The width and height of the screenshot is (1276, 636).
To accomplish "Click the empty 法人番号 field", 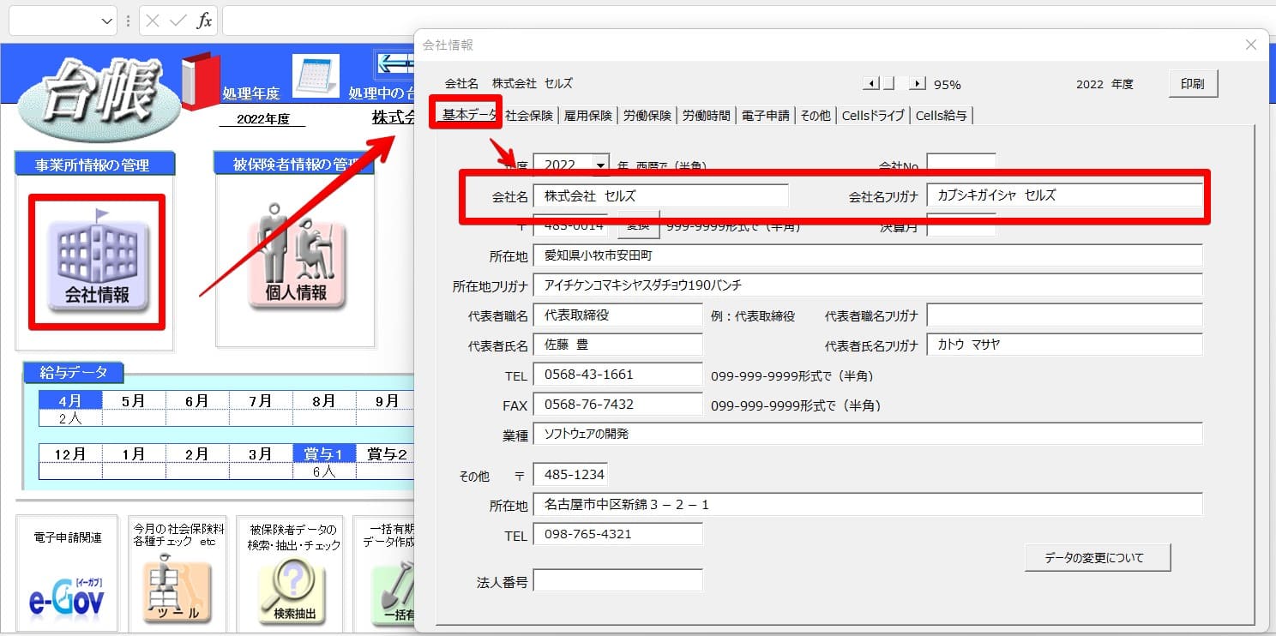I will [x=617, y=580].
